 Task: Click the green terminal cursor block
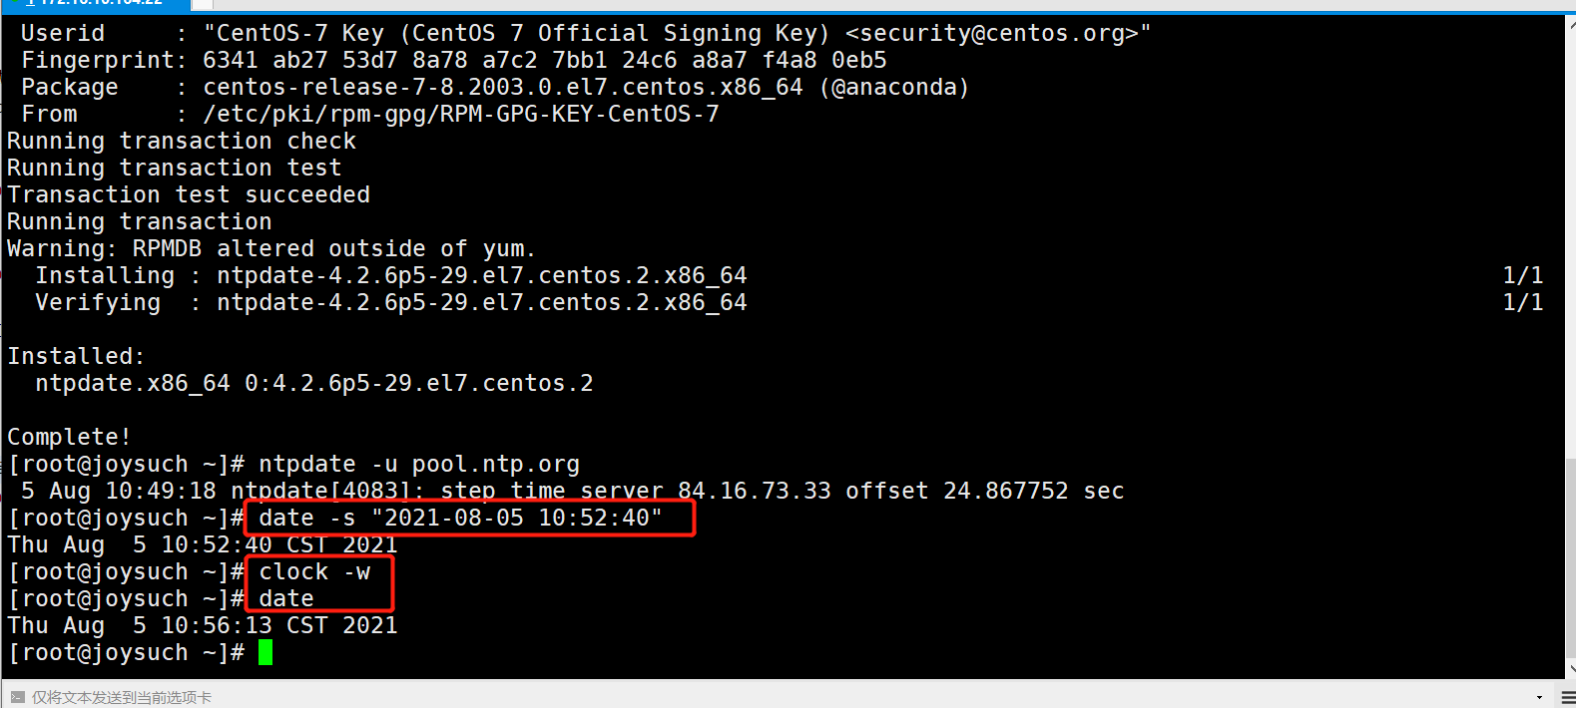pyautogui.click(x=265, y=652)
